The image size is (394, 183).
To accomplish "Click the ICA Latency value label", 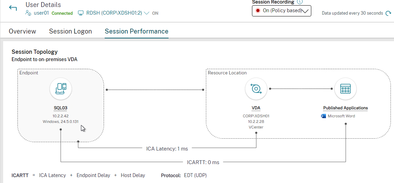I will (x=167, y=149).
